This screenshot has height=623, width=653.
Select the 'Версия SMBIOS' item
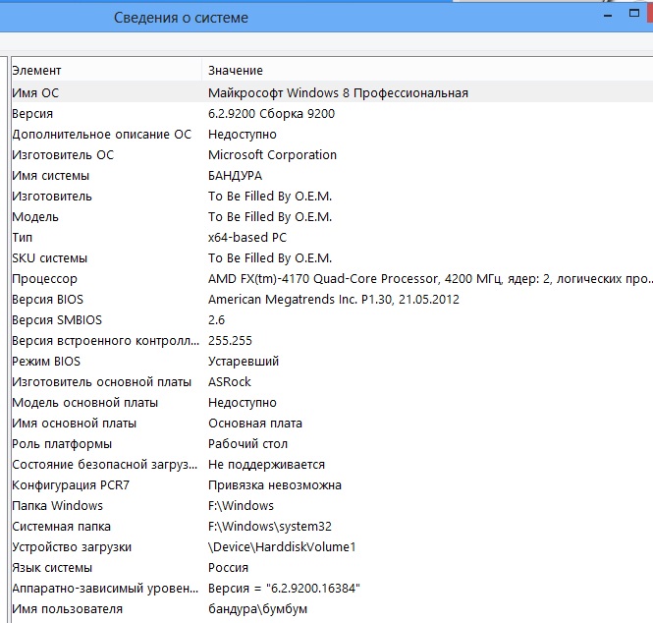pyautogui.click(x=57, y=319)
